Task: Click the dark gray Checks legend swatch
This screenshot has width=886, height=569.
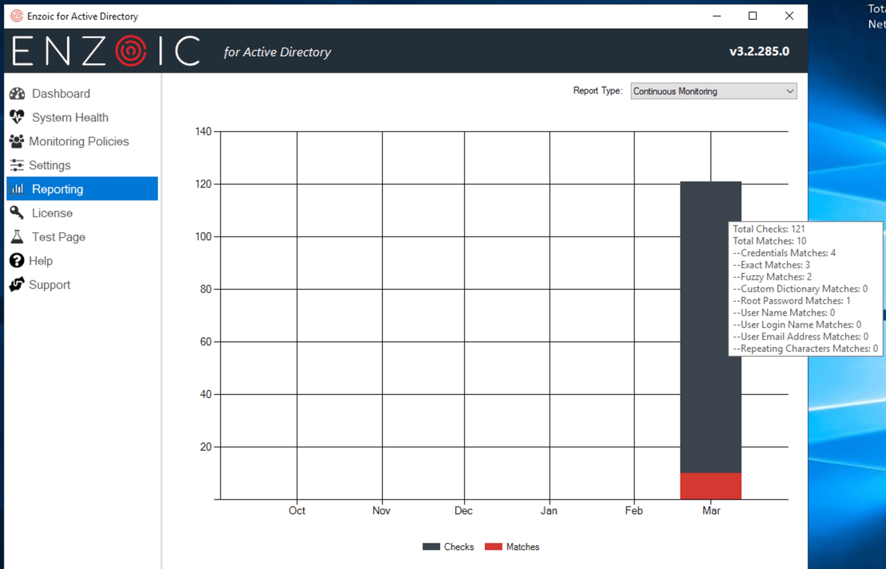Action: coord(431,546)
